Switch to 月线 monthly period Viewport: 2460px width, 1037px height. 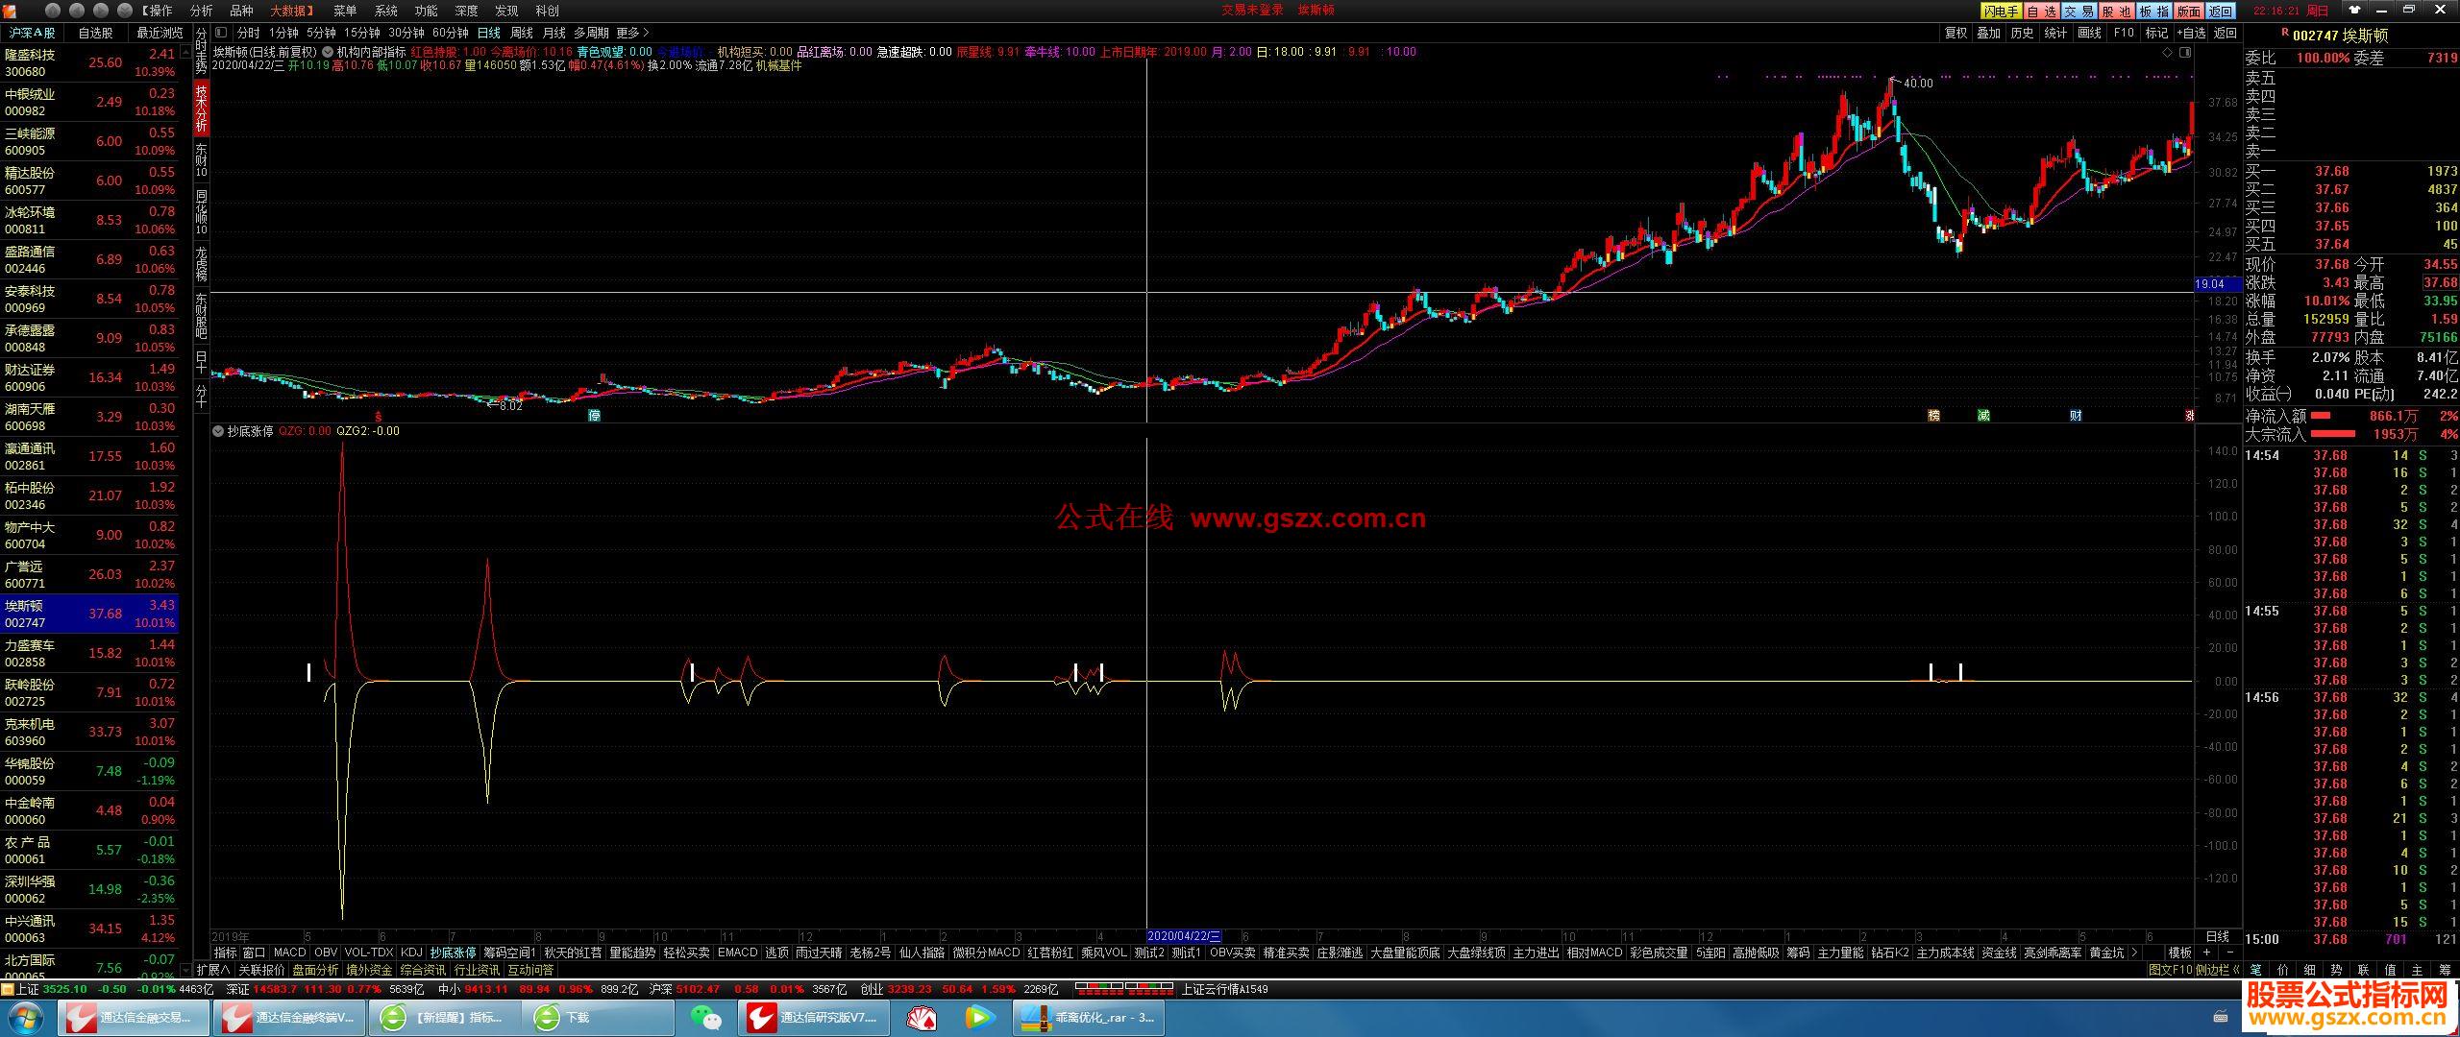click(x=553, y=33)
